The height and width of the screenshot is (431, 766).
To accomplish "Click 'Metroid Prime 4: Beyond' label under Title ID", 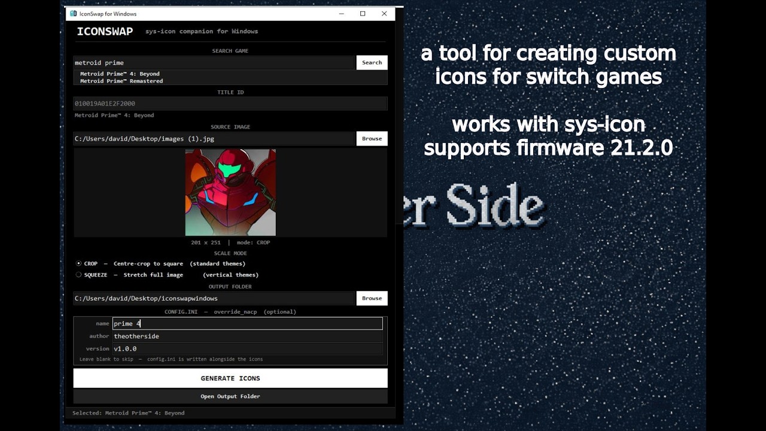I will [x=114, y=116].
